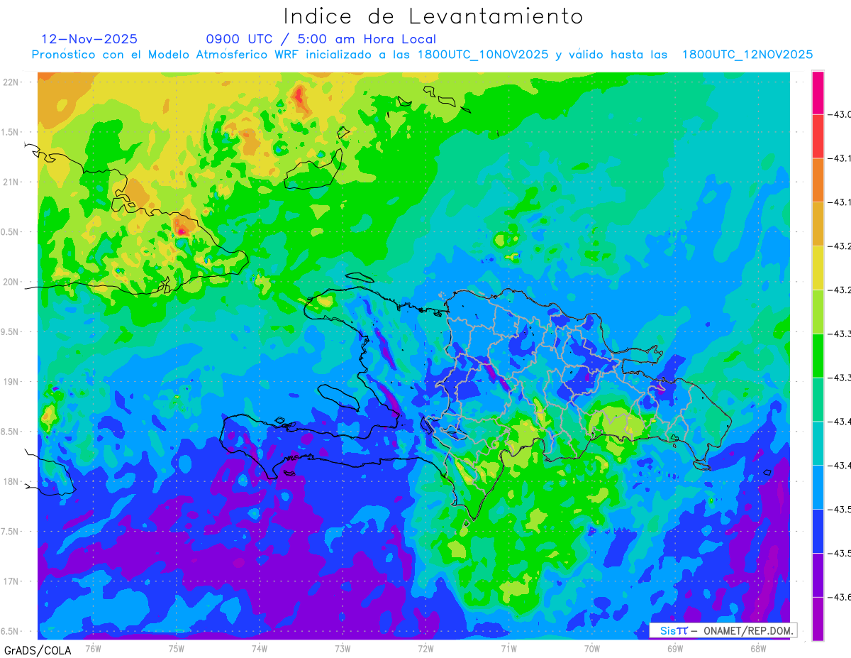851x658 pixels.
Task: Click the '69W' longitude label
Action: 675,647
